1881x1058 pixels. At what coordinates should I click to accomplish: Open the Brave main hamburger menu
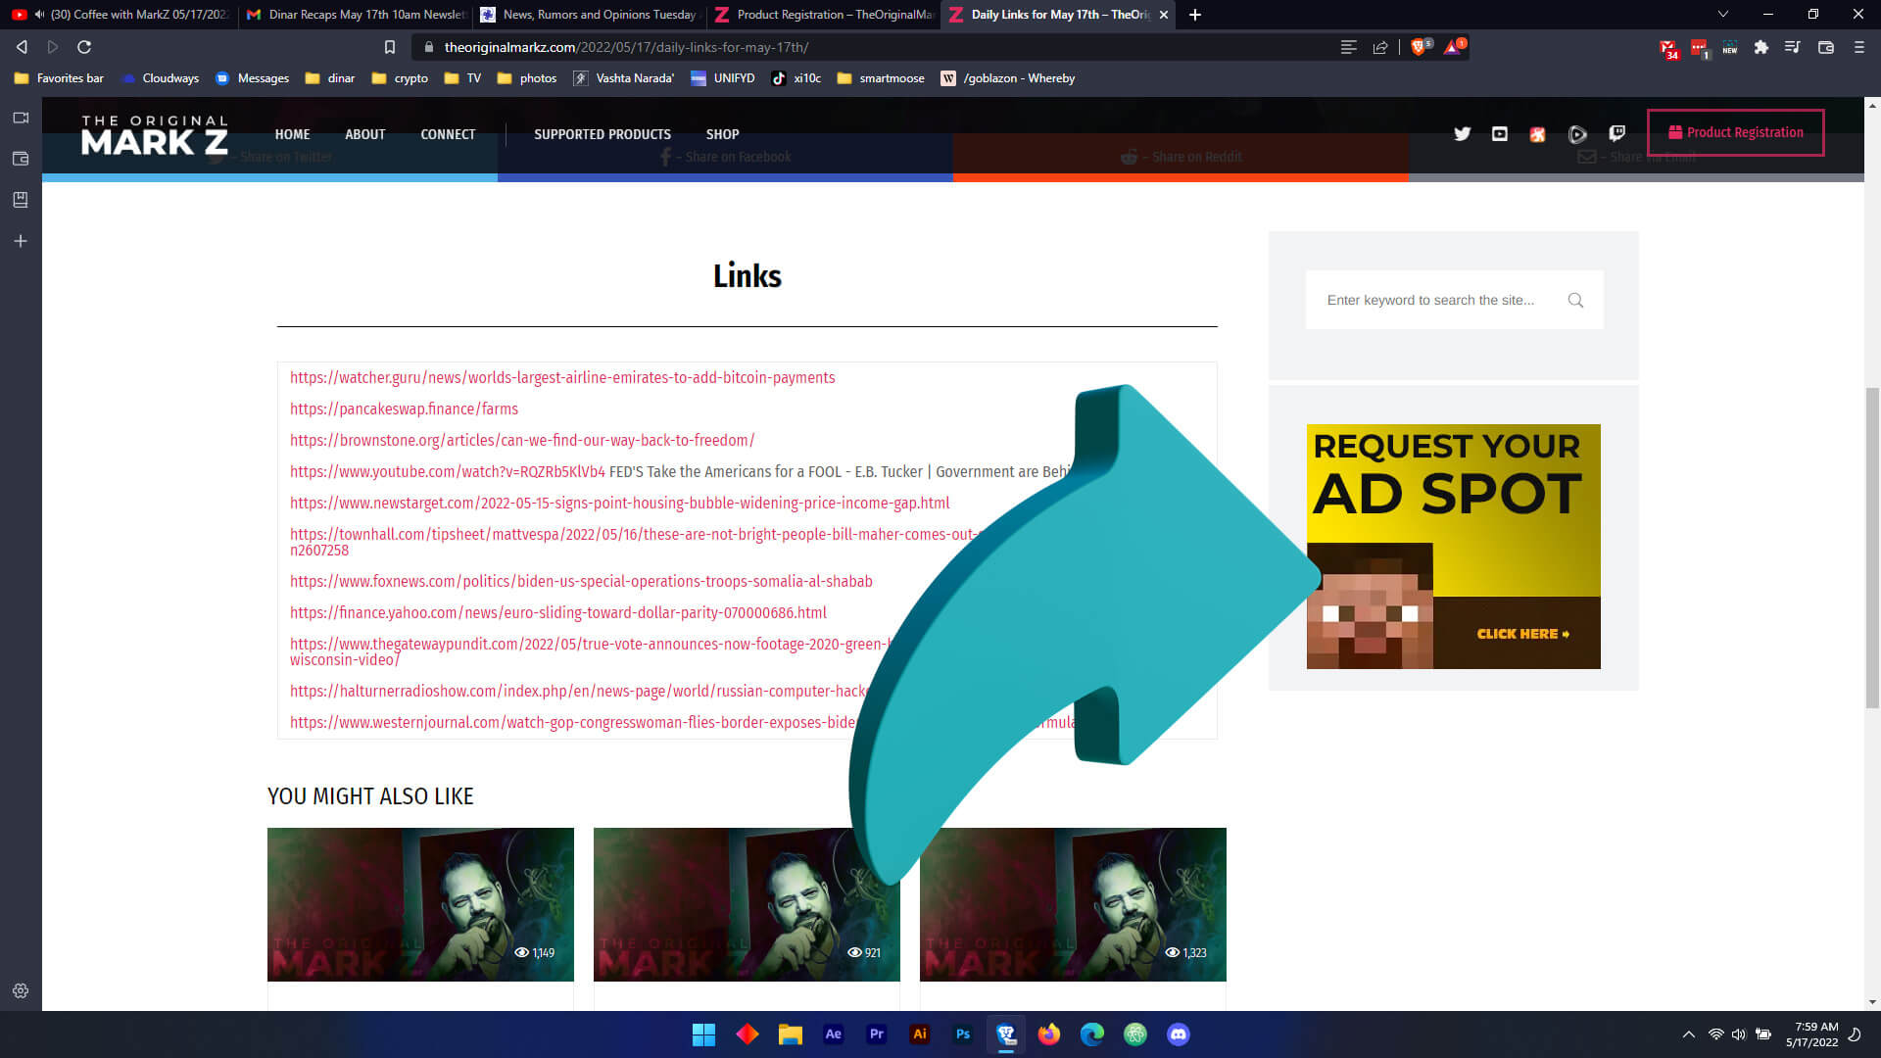click(1858, 47)
